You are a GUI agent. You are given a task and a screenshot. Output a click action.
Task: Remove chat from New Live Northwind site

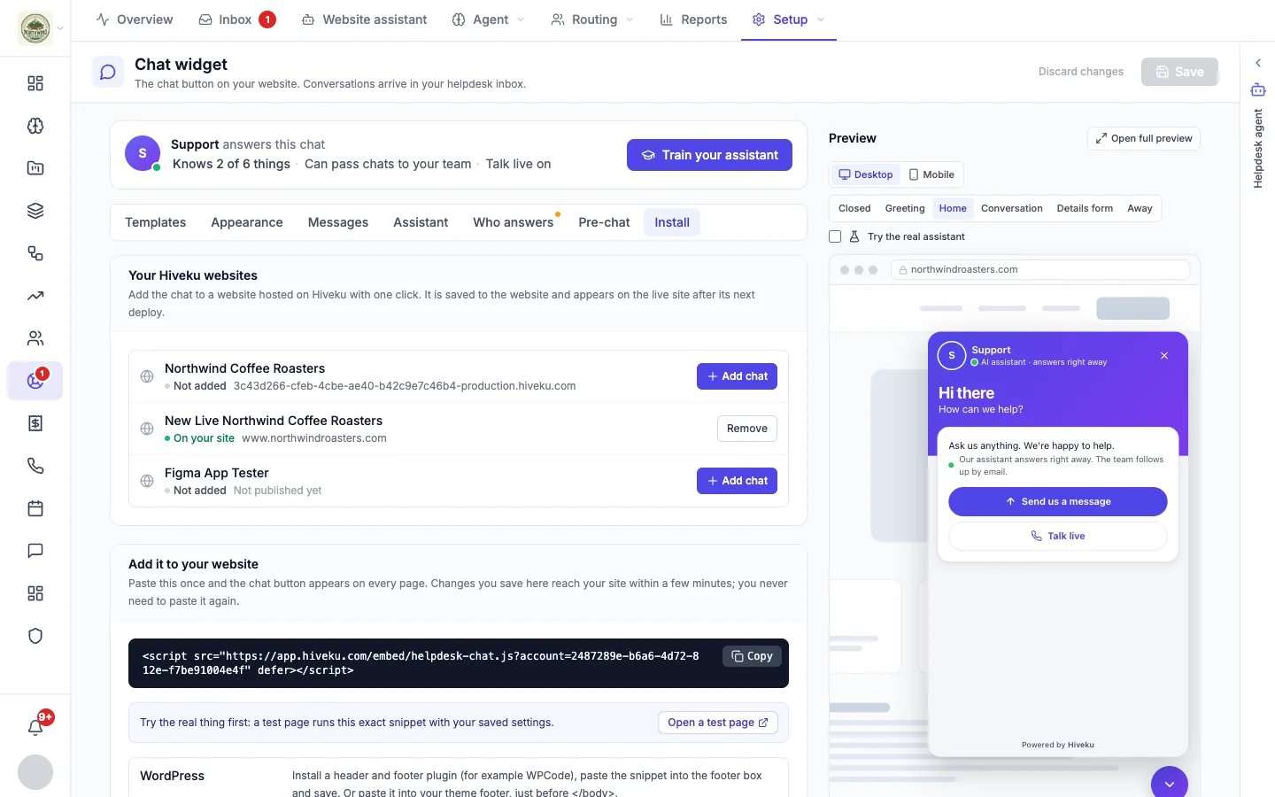[747, 429]
